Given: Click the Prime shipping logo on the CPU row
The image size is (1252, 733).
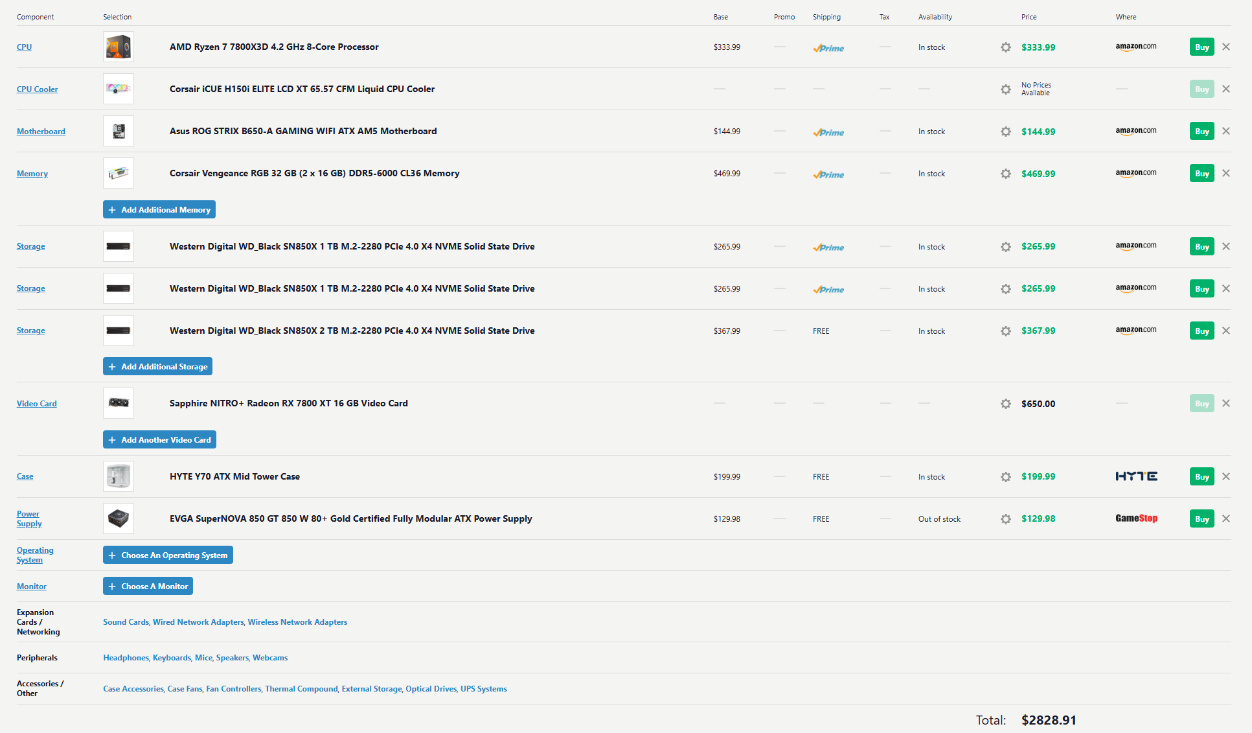Looking at the screenshot, I should [828, 48].
